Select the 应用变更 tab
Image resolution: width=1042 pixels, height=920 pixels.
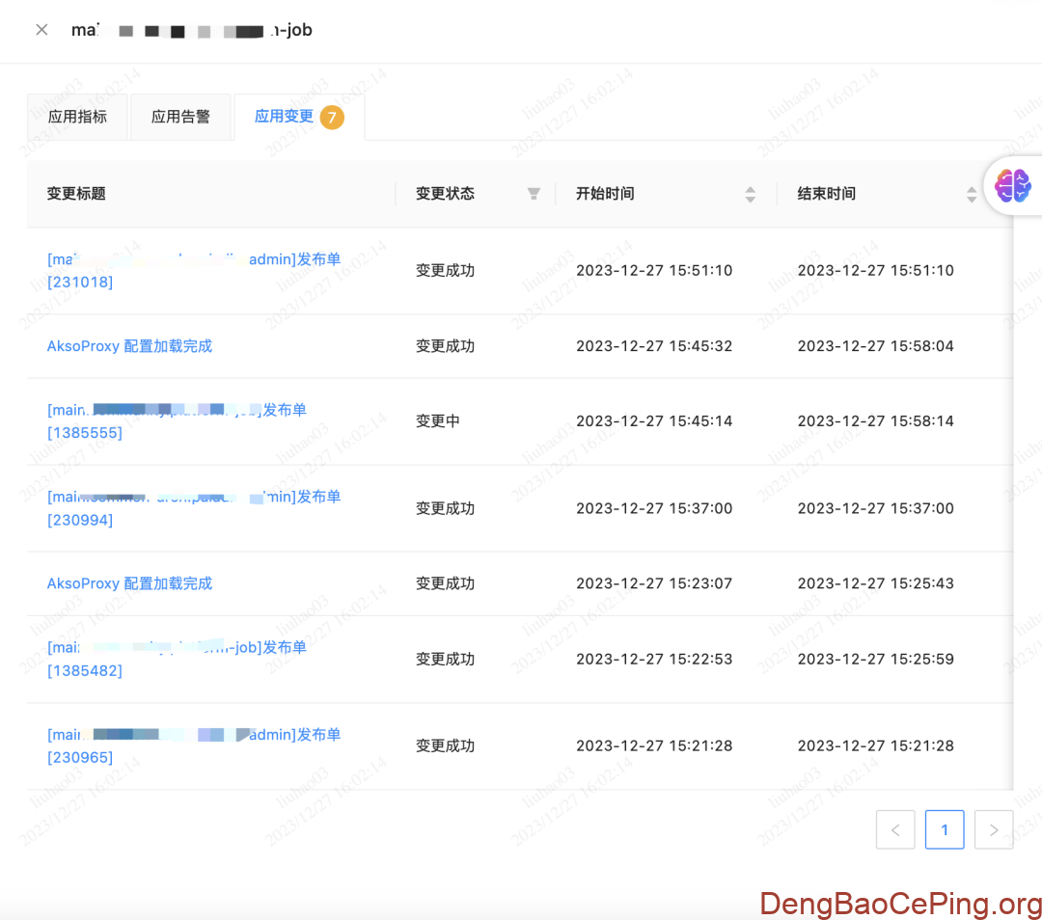coord(285,116)
